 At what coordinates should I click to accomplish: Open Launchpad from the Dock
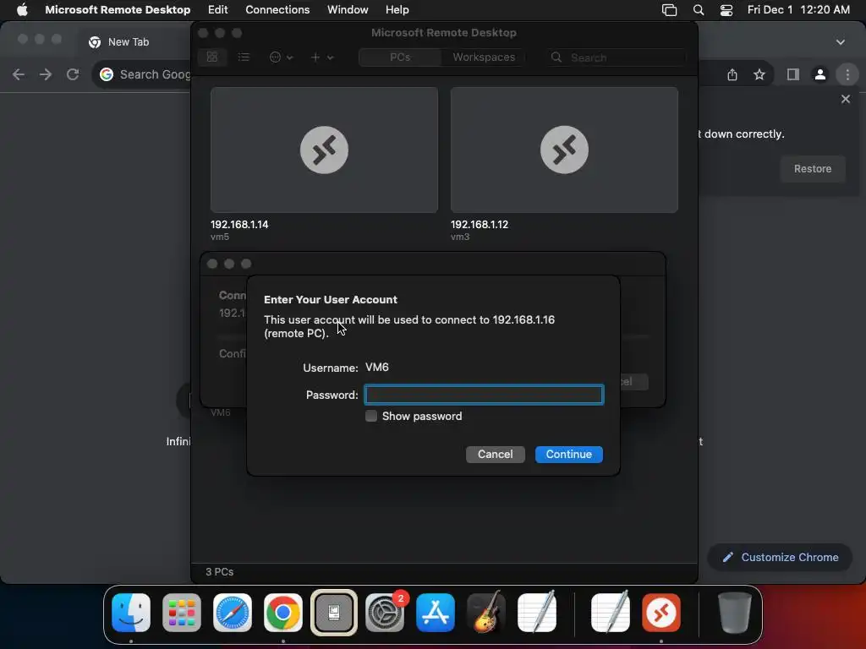(x=182, y=613)
